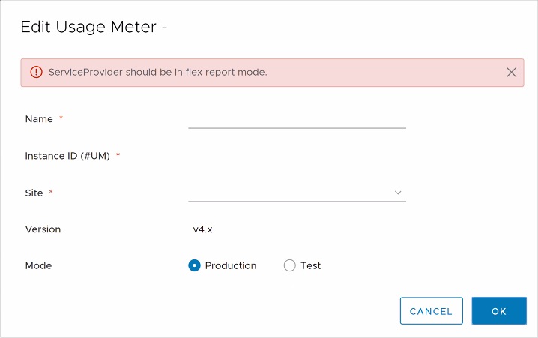
Task: Click the v4.x version value
Action: pos(204,229)
